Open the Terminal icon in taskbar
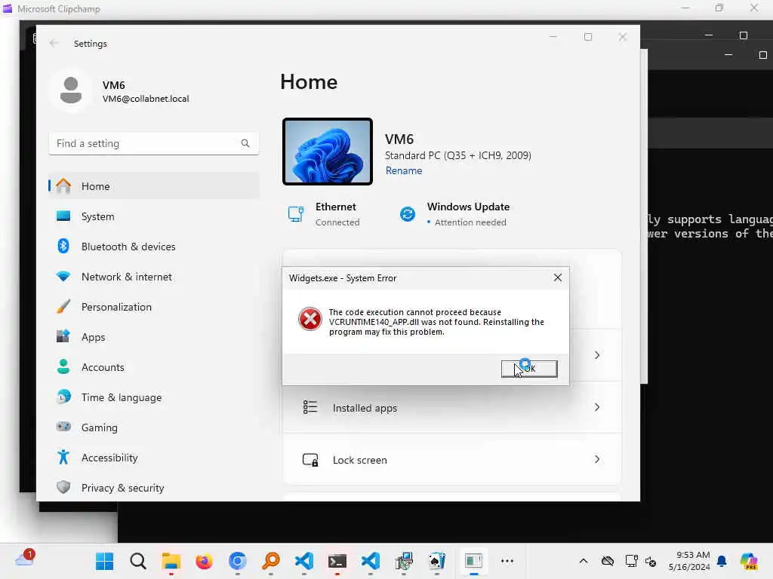The width and height of the screenshot is (773, 579). (x=337, y=561)
